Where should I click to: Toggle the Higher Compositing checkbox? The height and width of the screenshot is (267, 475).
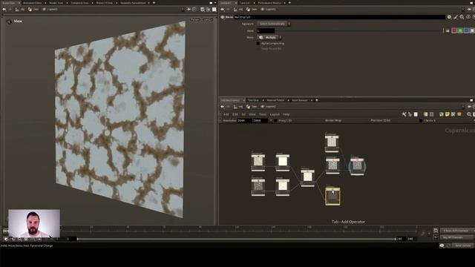(x=258, y=44)
